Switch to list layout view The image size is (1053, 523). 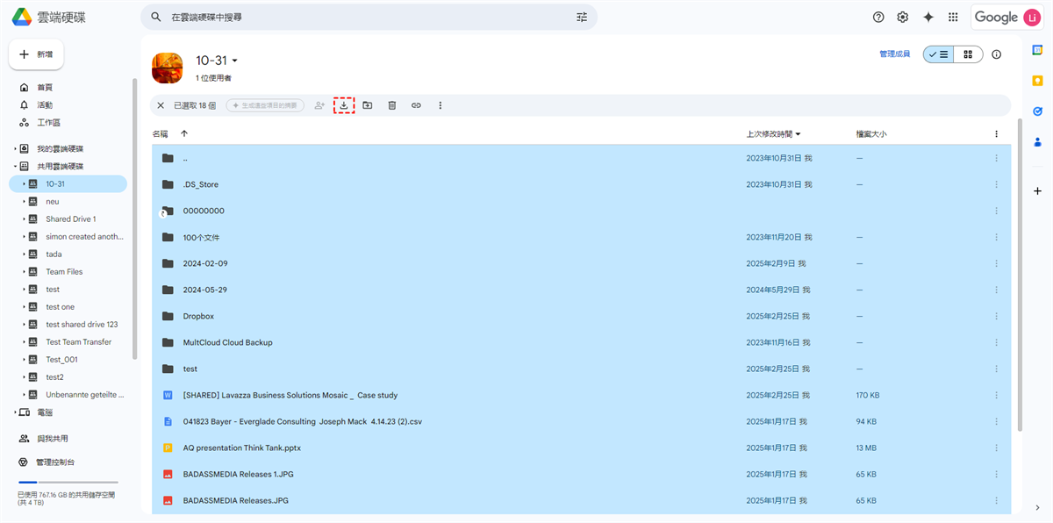938,54
